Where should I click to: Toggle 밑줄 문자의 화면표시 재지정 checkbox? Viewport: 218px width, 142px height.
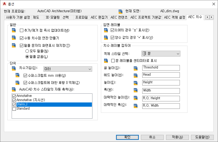(21, 46)
